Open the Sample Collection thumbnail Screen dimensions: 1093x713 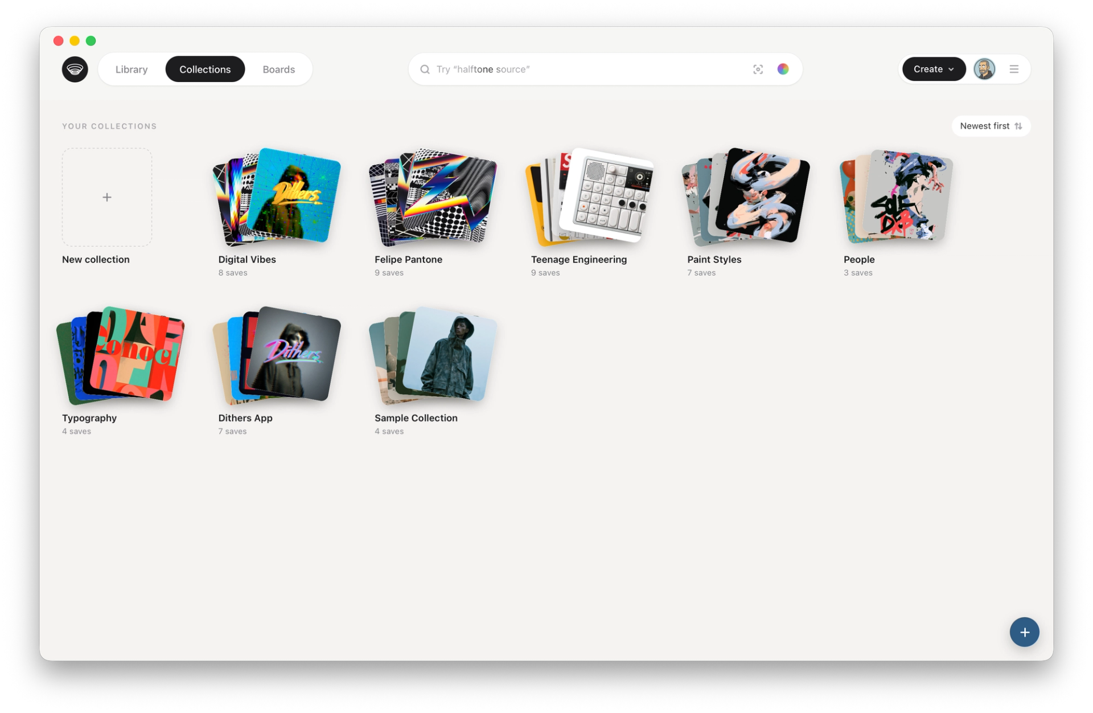tap(433, 355)
